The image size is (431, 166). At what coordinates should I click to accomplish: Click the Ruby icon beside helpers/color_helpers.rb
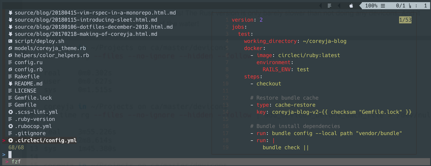tap(11, 55)
